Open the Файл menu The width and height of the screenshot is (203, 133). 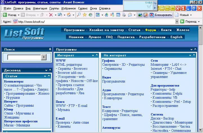[7, 8]
